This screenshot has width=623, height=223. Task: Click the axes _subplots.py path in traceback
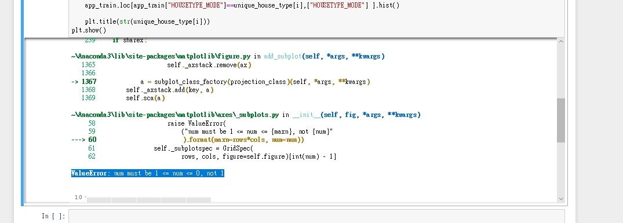175,115
